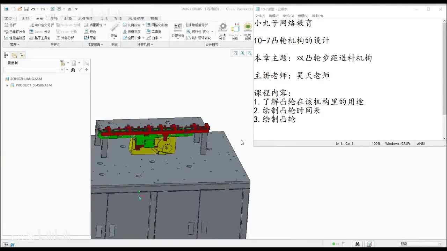
Task: Click the 厚度 thickness tool
Action: (90, 38)
